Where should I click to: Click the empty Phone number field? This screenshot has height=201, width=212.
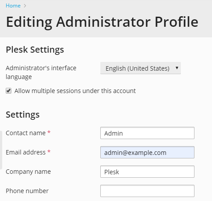tap(147, 191)
